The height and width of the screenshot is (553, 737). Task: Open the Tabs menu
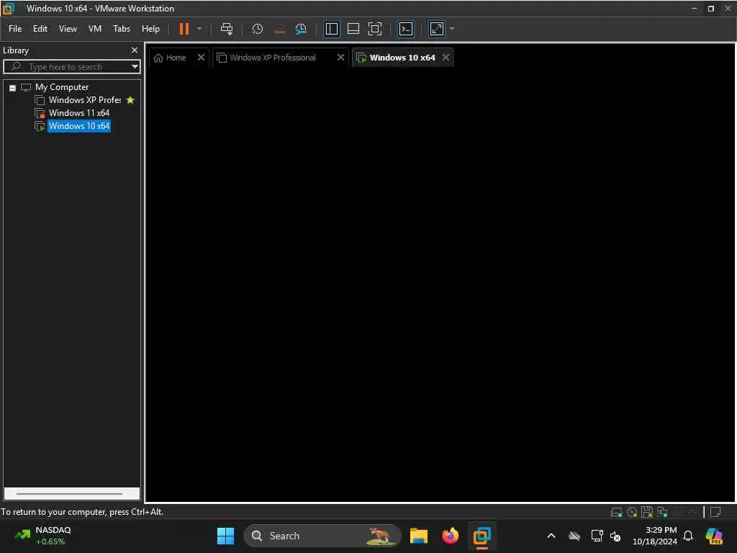(x=122, y=29)
